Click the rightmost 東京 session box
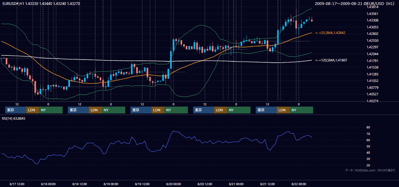Viewport: 399px width, 187px height. coord(266,110)
